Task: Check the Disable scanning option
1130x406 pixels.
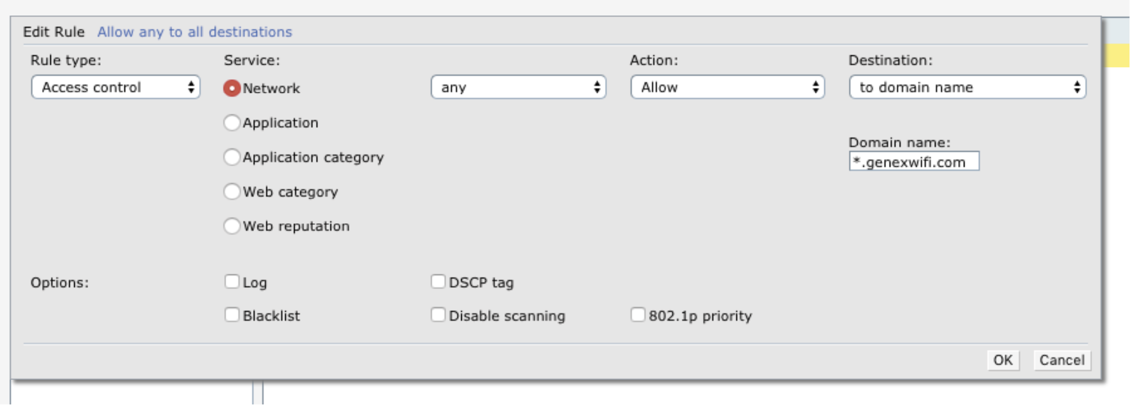Action: [438, 315]
